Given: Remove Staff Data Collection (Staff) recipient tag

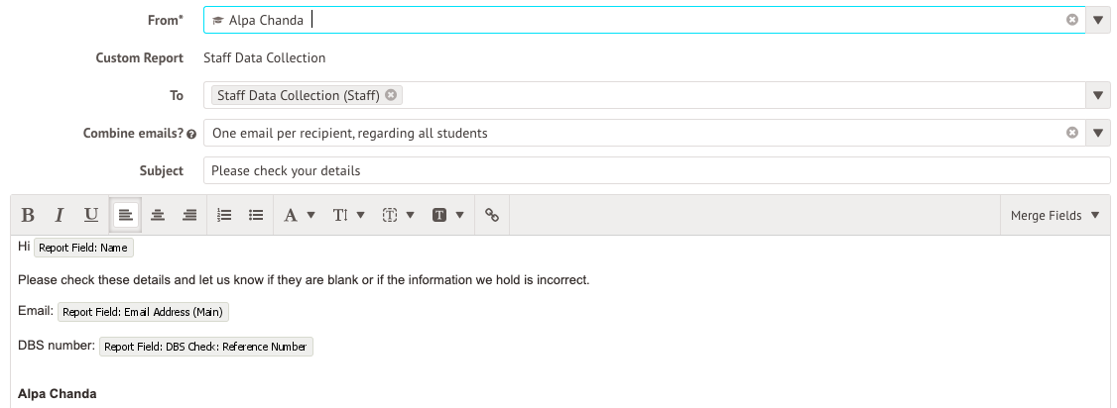Looking at the screenshot, I should click(391, 95).
